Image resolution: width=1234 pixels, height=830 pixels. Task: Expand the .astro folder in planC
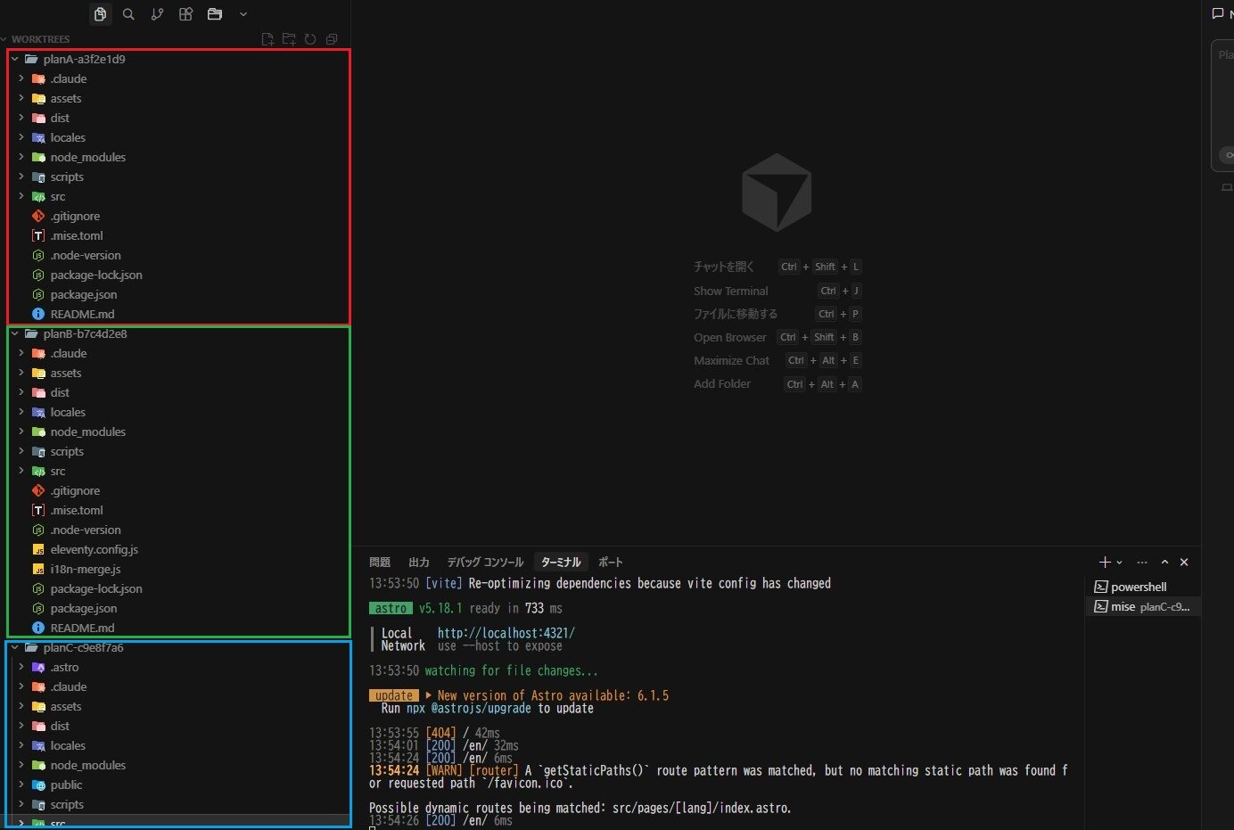(x=21, y=668)
